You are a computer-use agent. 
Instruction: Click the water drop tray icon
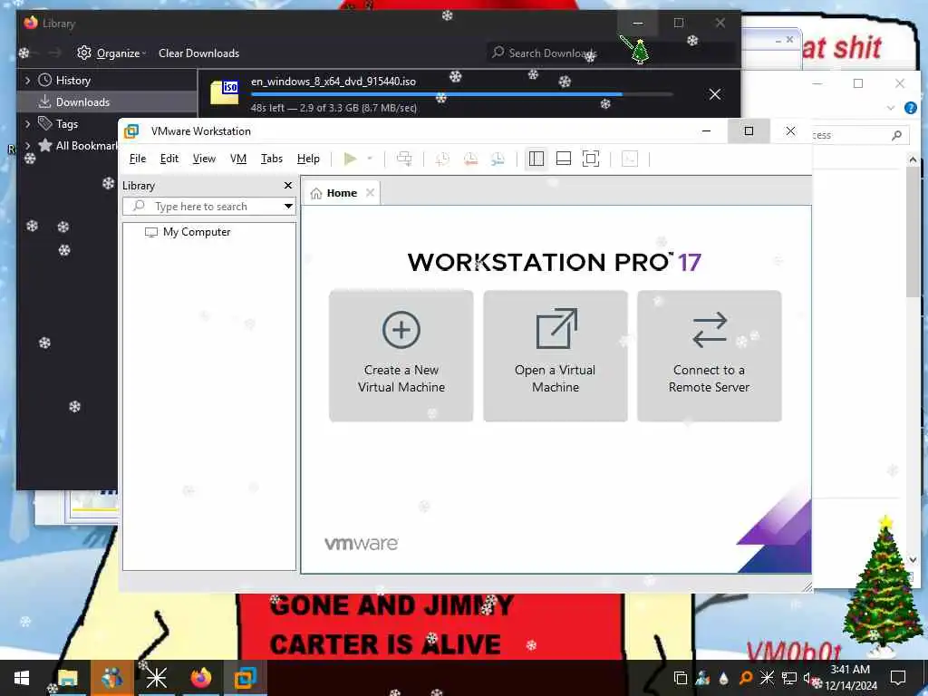coord(724,678)
